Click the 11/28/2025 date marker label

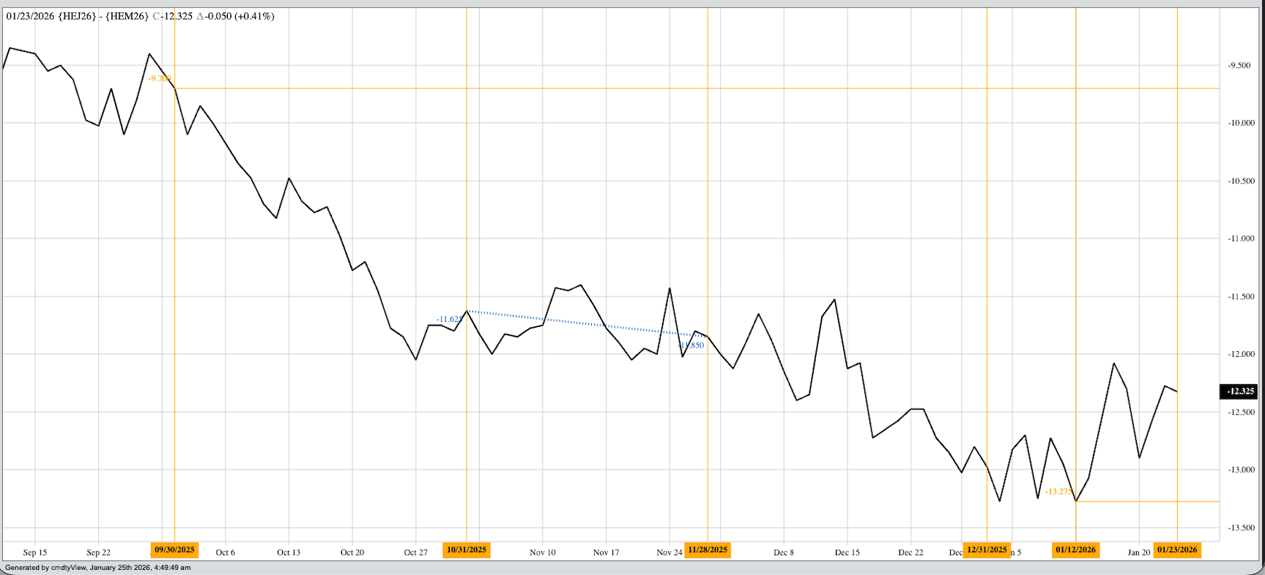tap(708, 550)
